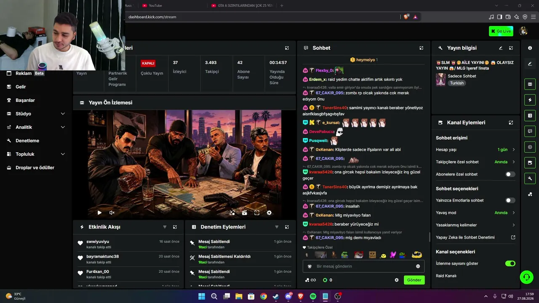Toggle Yalnızca Emotlarla sohbet switch
This screenshot has width=539, height=303.
point(510,200)
